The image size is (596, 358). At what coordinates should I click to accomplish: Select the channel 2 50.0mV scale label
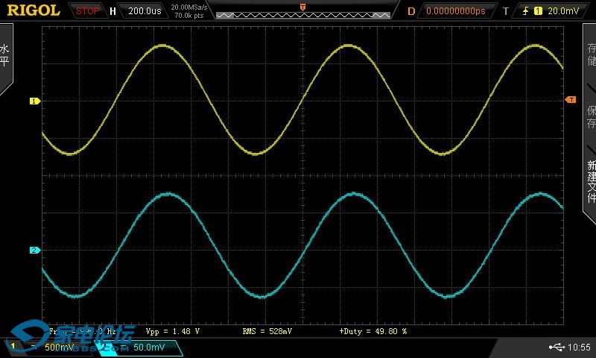[148, 347]
